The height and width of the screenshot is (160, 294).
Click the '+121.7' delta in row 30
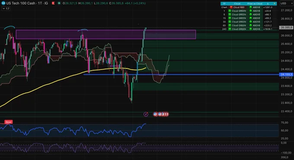click(x=268, y=22)
